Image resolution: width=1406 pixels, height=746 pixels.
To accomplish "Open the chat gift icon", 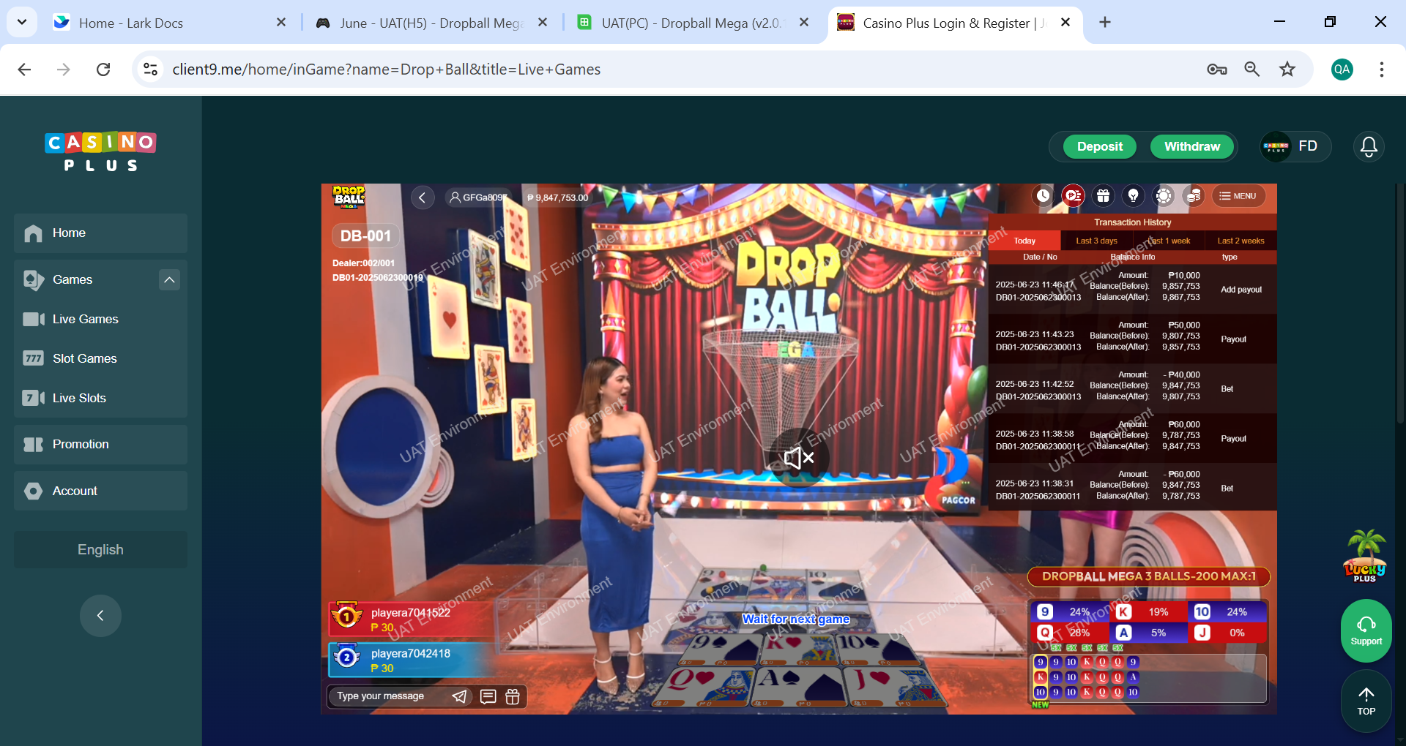I will click(513, 696).
